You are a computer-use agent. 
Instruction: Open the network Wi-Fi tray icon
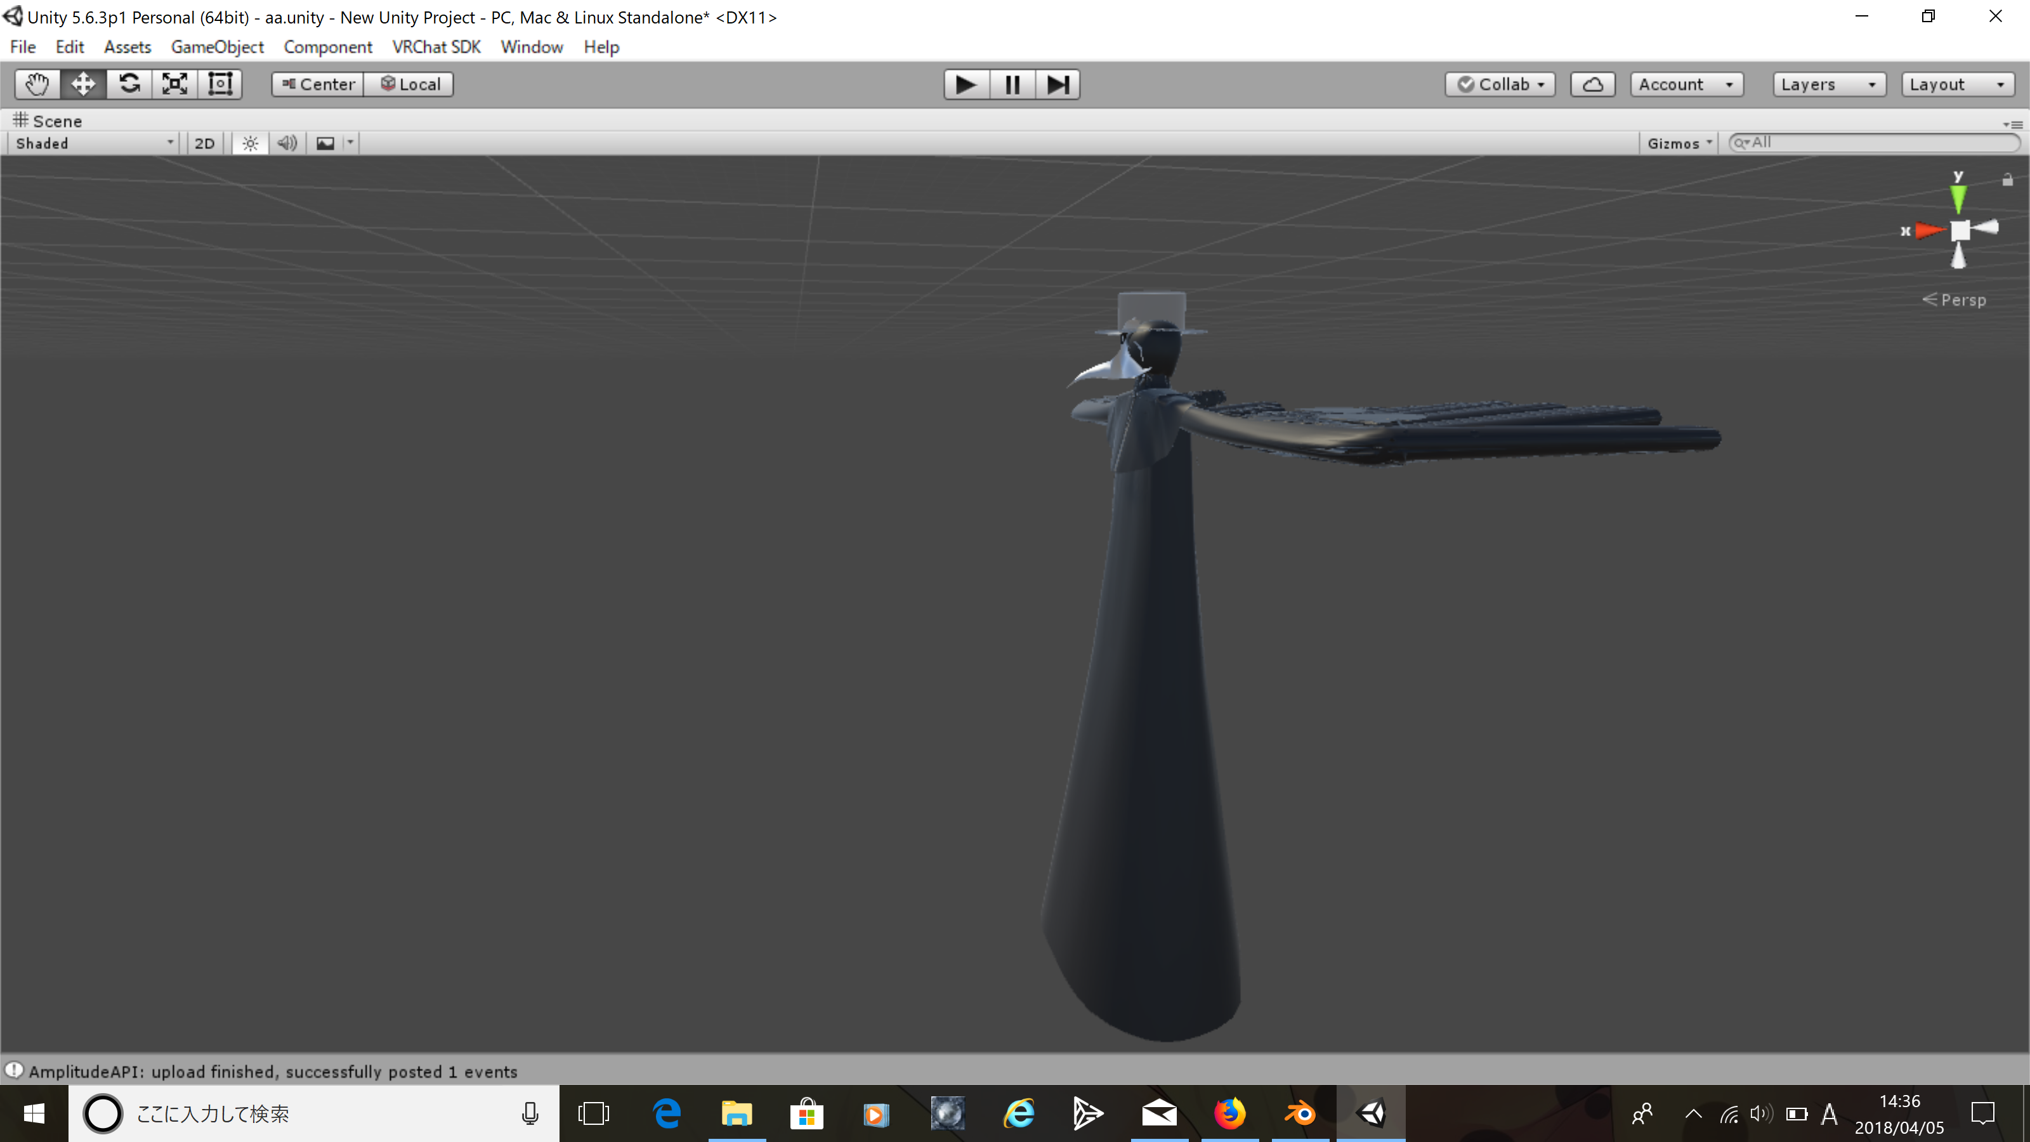(x=1729, y=1113)
